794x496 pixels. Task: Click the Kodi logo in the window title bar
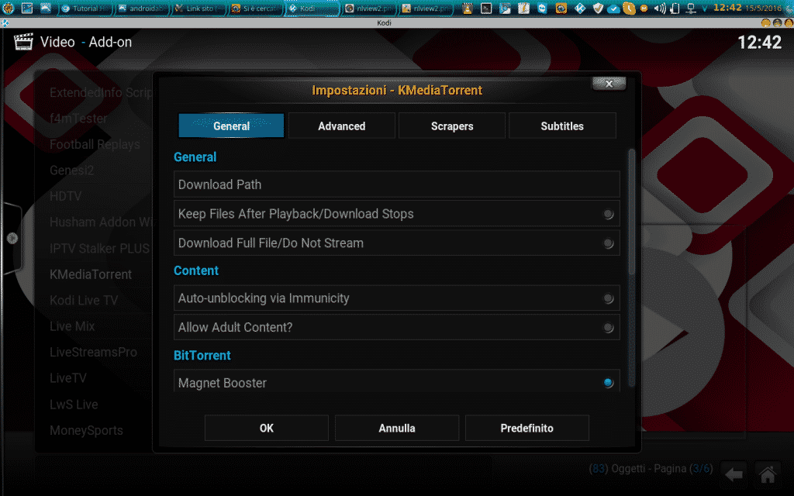click(5, 22)
